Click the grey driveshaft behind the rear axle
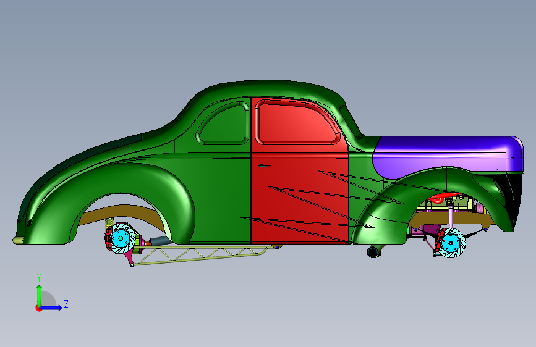 161,241
